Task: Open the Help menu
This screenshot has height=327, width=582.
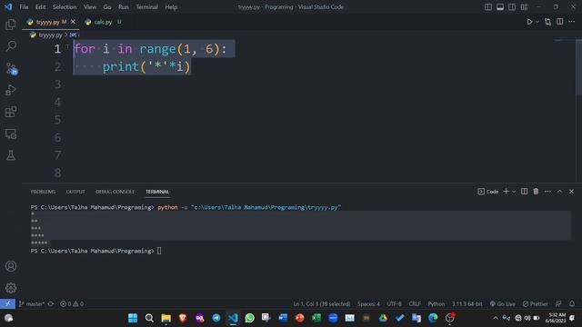Action: tap(171, 7)
